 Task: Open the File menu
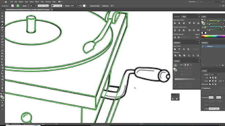pos(12,2)
